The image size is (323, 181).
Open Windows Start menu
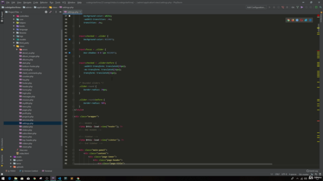point(3,178)
